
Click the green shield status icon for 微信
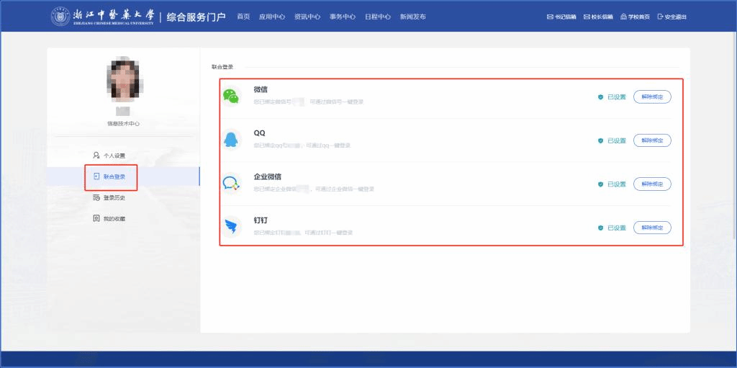[600, 97]
